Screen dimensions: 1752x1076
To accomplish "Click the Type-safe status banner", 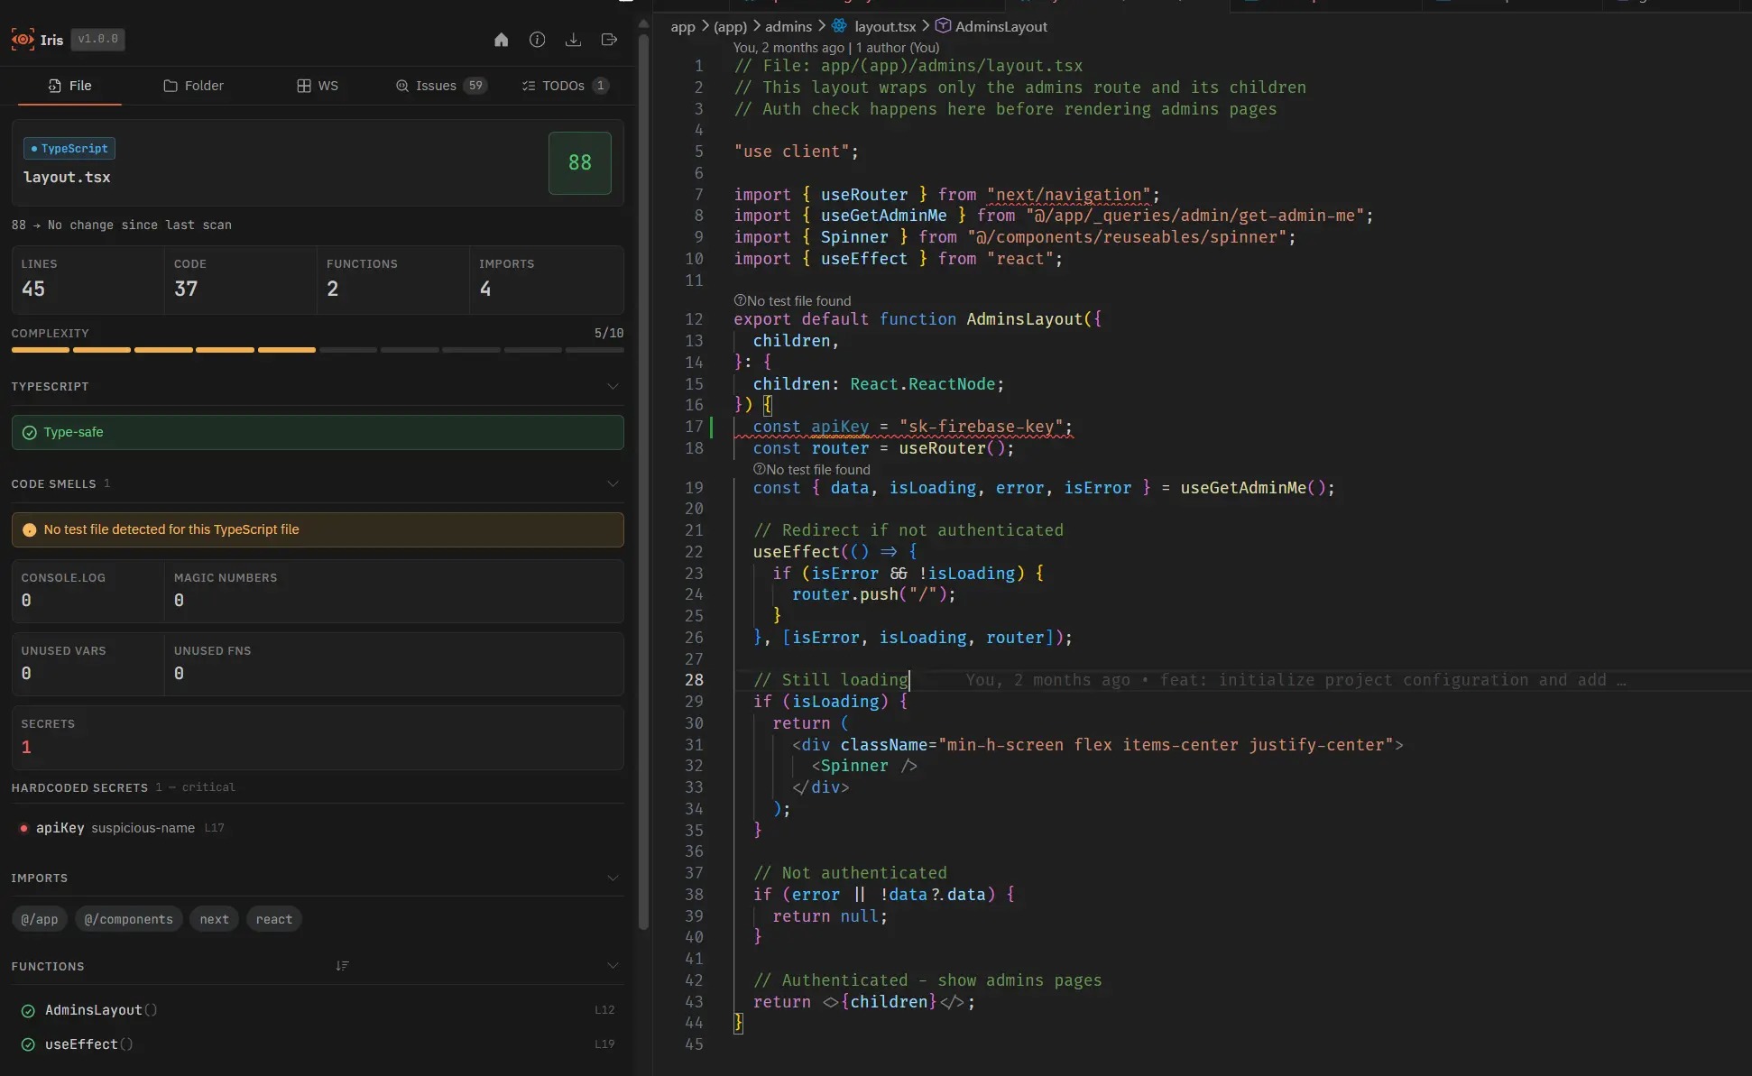I will pyautogui.click(x=318, y=433).
